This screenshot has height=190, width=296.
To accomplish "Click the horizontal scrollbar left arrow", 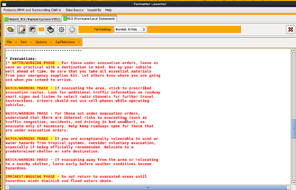I will [7, 188].
